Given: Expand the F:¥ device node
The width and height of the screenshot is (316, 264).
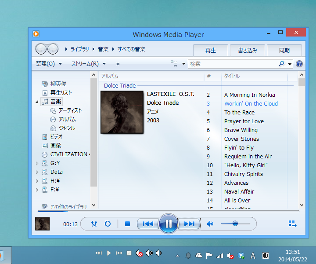Looking at the screenshot, I should point(37,190).
